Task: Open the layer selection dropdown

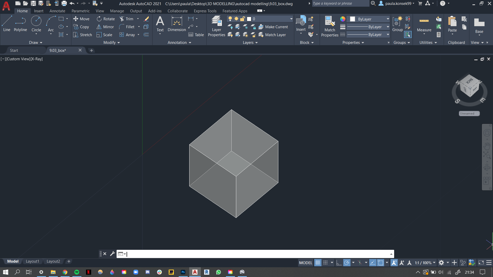Action: [291, 19]
